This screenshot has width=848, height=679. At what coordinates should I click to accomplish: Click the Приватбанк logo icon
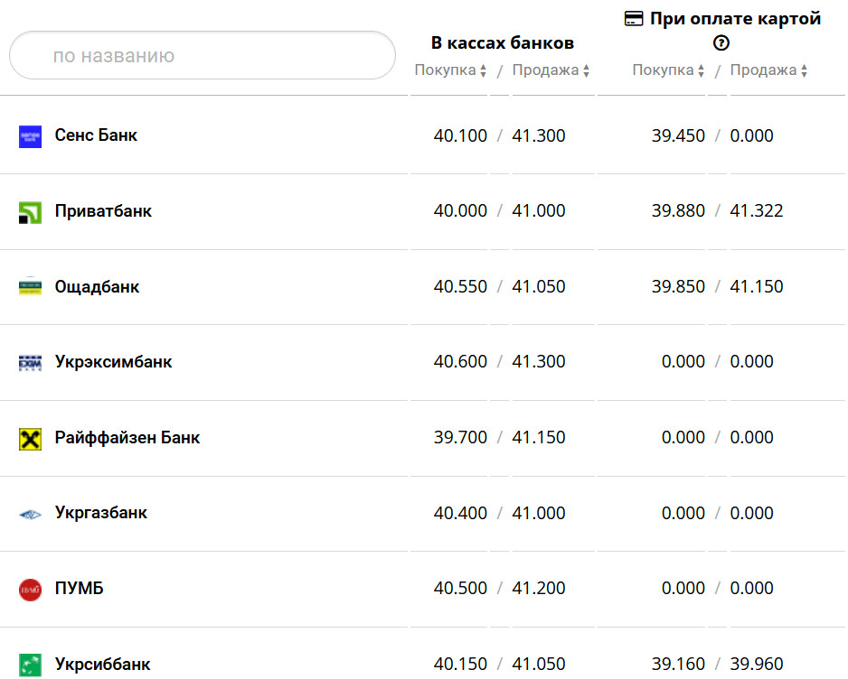(30, 212)
